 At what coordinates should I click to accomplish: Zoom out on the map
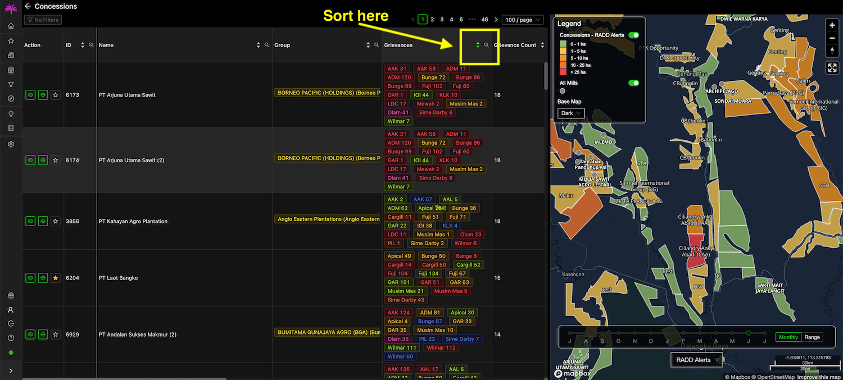pyautogui.click(x=832, y=38)
